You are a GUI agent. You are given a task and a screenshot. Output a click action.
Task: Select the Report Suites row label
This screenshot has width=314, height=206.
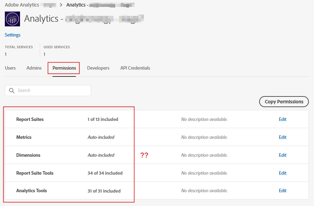[30, 119]
